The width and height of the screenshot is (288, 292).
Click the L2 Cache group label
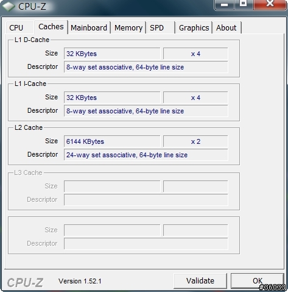[29, 127]
